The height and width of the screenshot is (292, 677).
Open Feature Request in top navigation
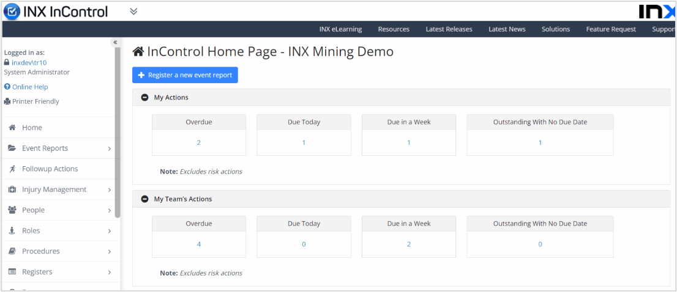(611, 29)
